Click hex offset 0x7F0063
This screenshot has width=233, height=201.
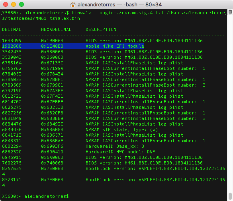(x=52, y=180)
